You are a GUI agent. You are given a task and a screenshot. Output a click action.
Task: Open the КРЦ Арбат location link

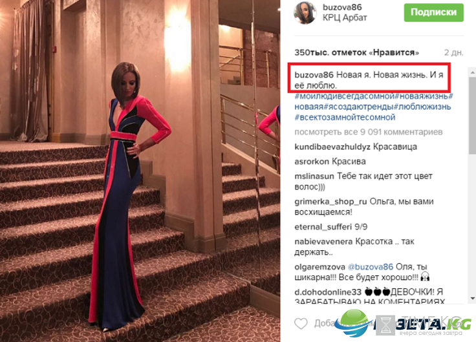[345, 18]
